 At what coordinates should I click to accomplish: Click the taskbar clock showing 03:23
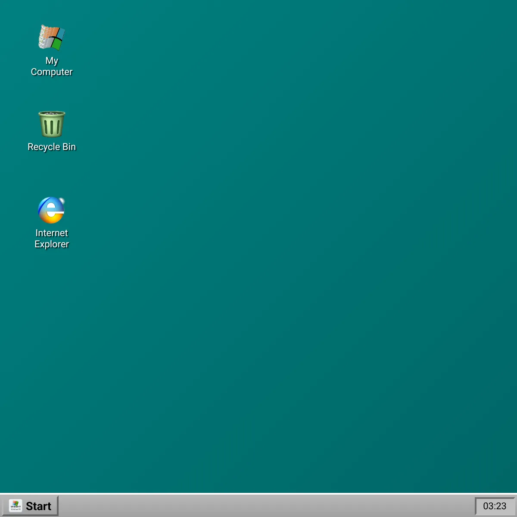tap(495, 506)
